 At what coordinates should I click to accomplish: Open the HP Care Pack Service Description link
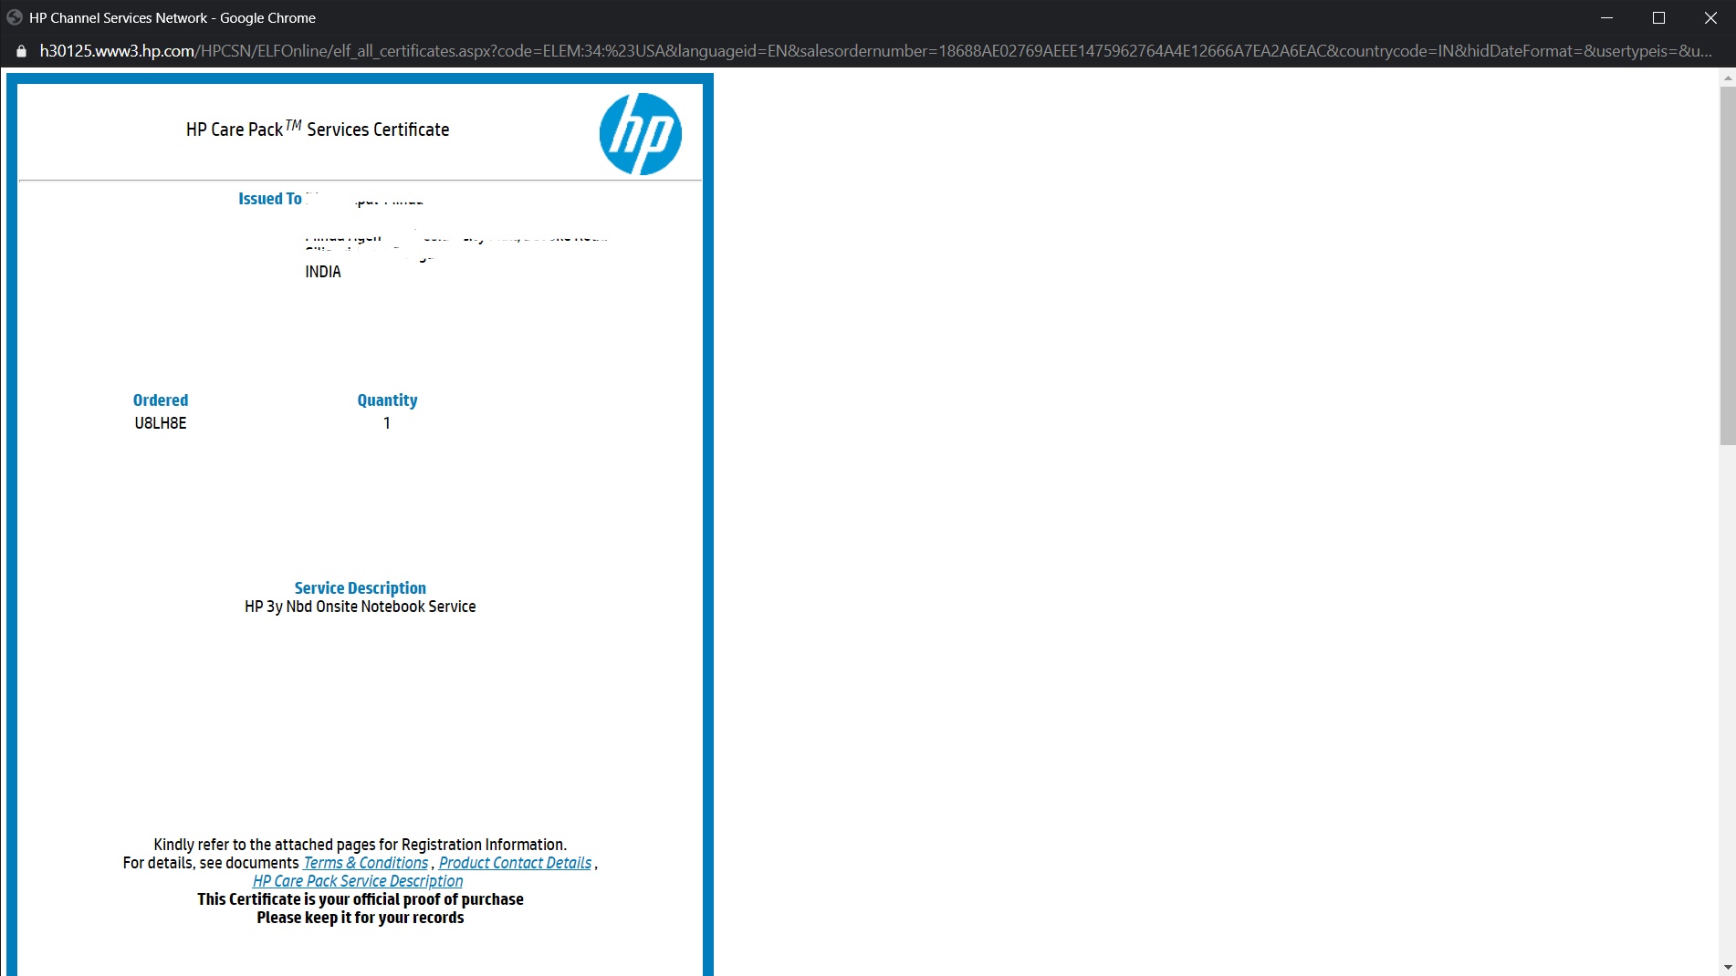(357, 881)
